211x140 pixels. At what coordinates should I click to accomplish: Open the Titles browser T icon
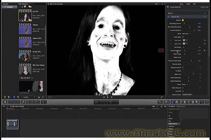pos(189,102)
